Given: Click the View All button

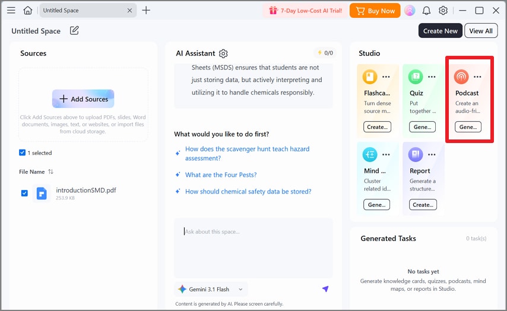Looking at the screenshot, I should pyautogui.click(x=481, y=31).
